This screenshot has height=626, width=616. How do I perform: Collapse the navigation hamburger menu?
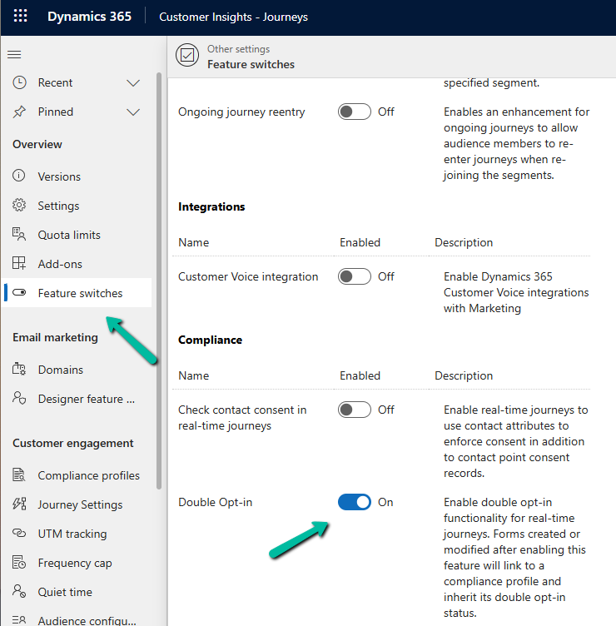point(14,55)
